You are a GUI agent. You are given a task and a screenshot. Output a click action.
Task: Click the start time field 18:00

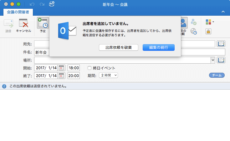[74, 68]
